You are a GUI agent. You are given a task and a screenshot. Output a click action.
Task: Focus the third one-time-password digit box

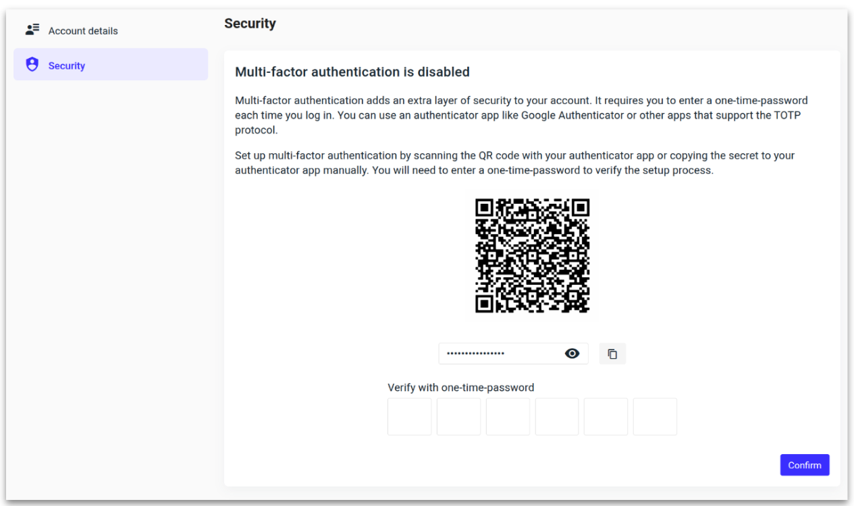(x=508, y=416)
